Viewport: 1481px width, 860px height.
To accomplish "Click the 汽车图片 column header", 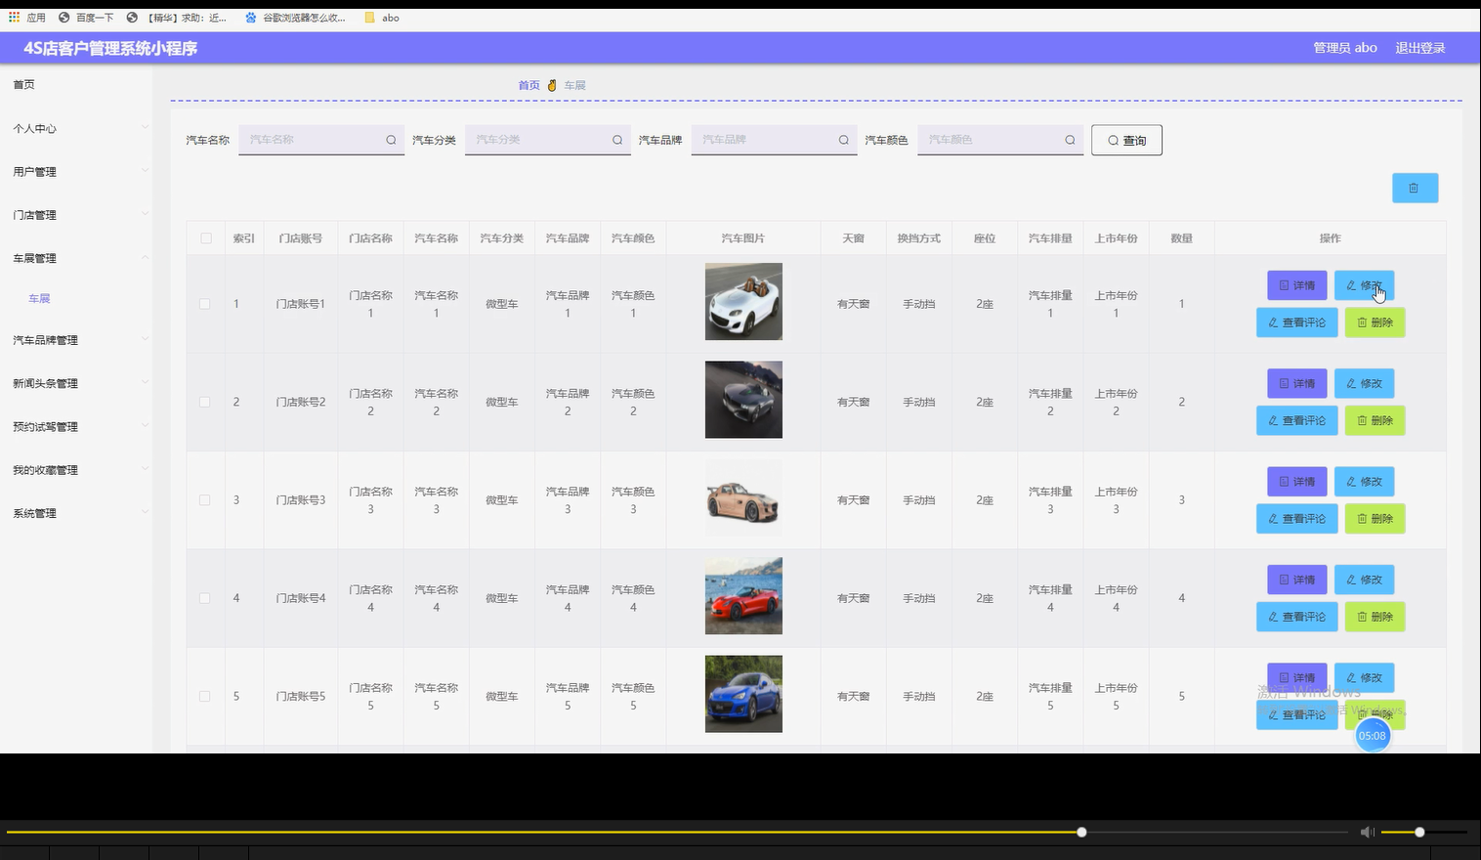I will coord(743,238).
